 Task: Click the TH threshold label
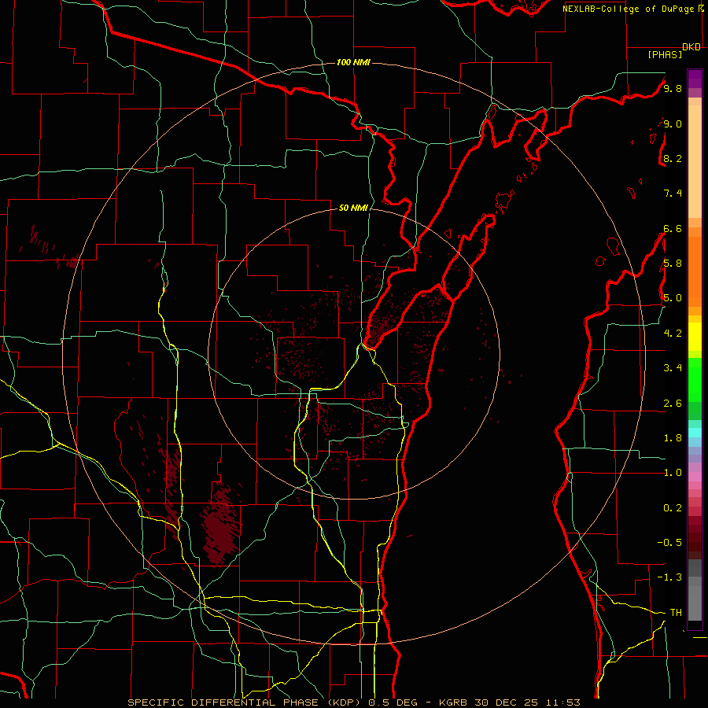pyautogui.click(x=676, y=612)
